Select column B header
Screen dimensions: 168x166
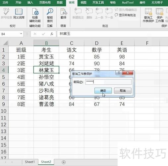point(46,43)
